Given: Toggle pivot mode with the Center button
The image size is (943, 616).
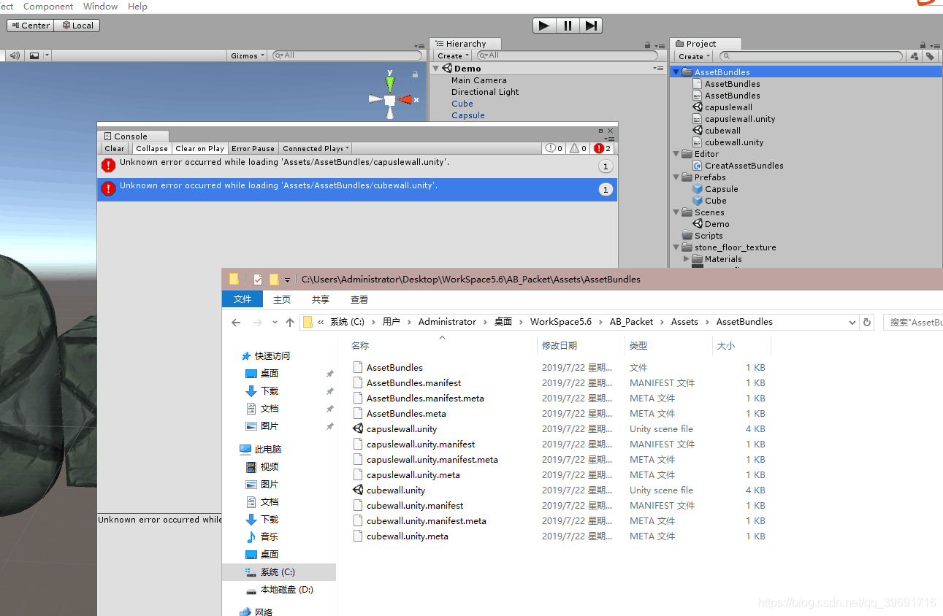Looking at the screenshot, I should (31, 26).
